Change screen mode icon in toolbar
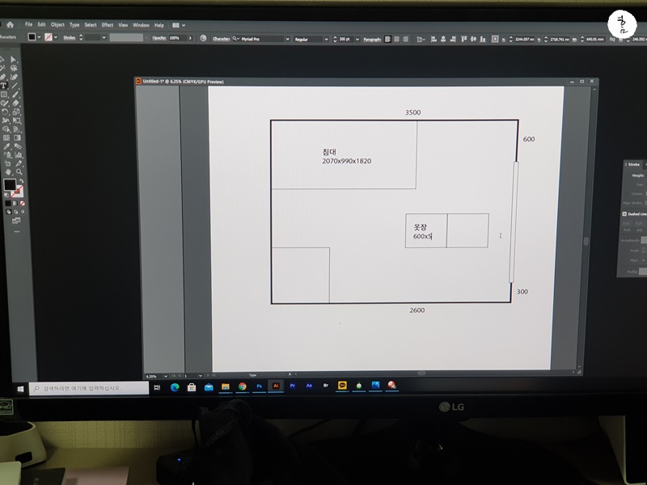Image resolution: width=647 pixels, height=485 pixels. tap(16, 220)
